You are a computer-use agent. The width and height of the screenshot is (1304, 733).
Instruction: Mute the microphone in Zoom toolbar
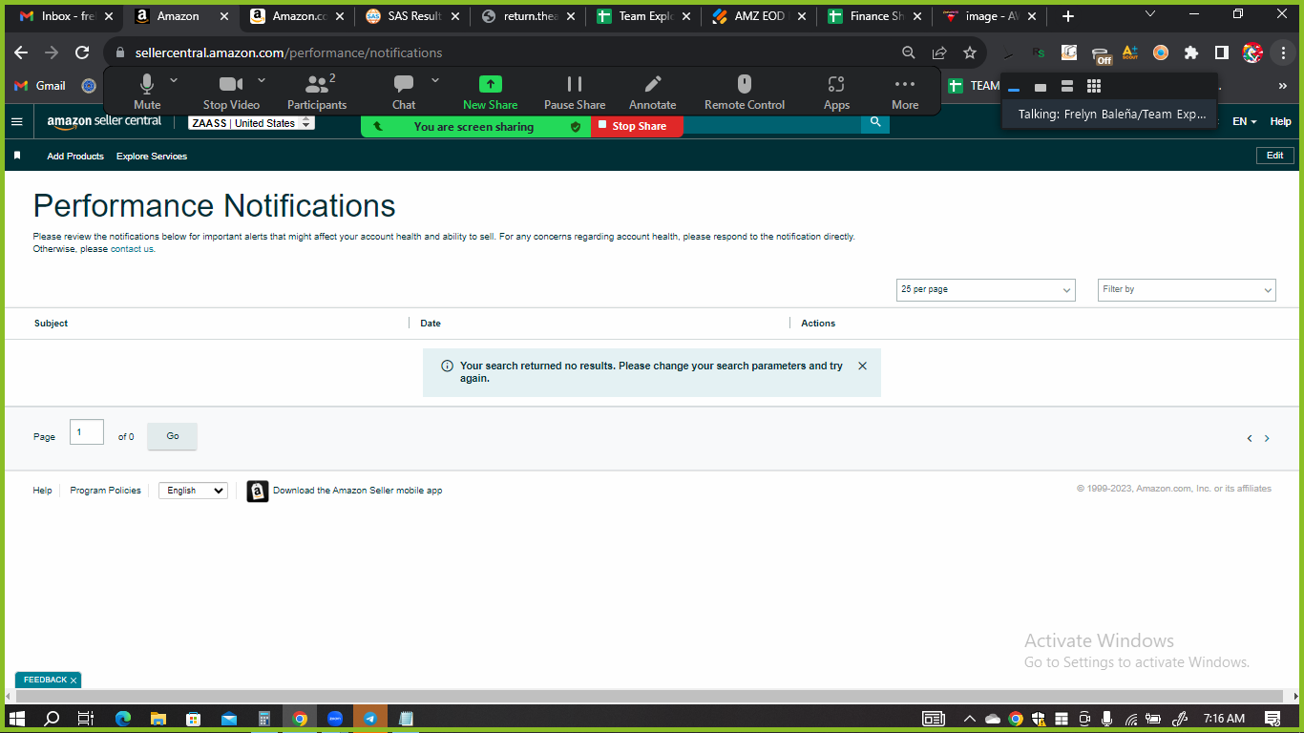(147, 93)
